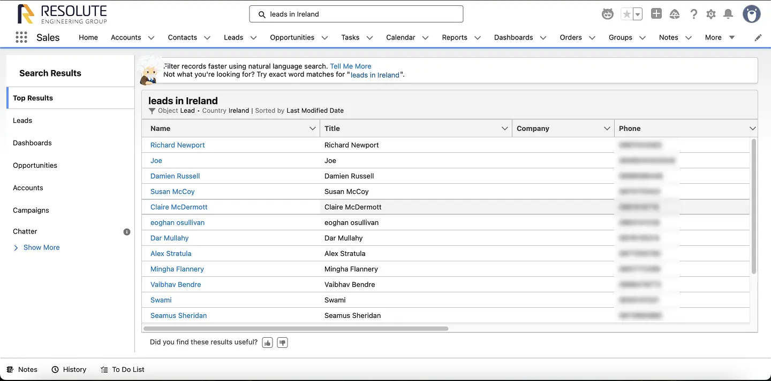771x381 pixels.
Task: Click the pencil edit navigation icon
Action: [x=758, y=37]
